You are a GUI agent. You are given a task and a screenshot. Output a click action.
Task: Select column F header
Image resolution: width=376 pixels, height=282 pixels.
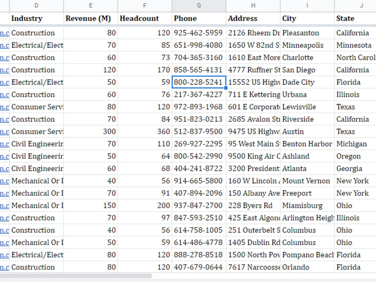[145, 6]
